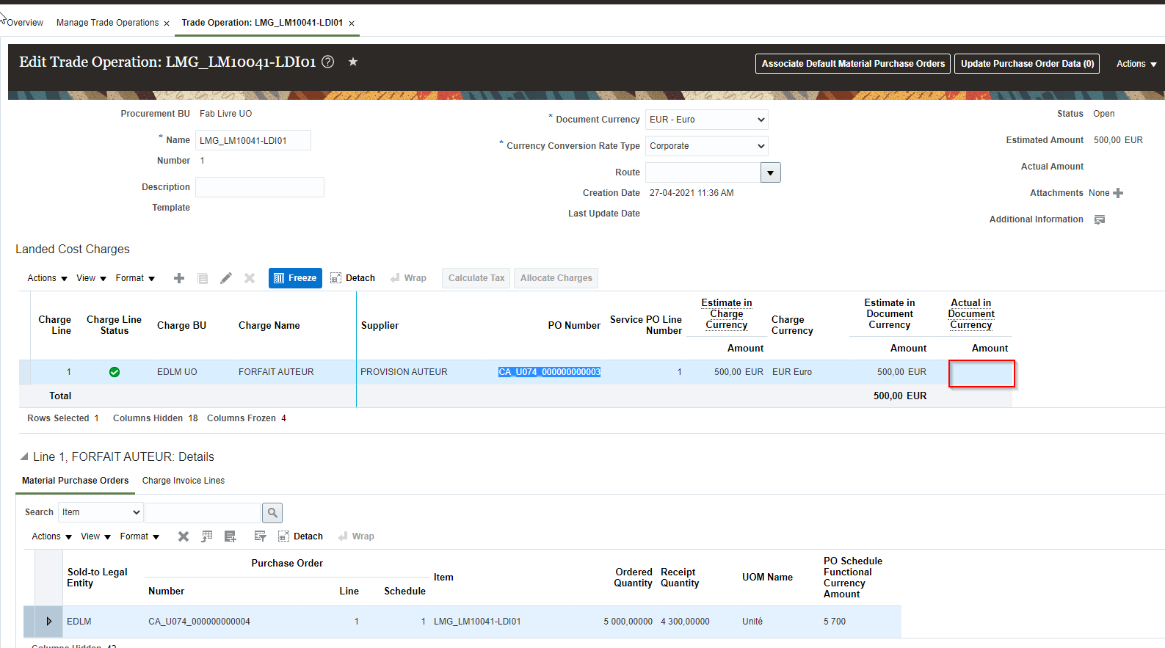
Task: Click green status checkmark on charge line 1
Action: pos(115,372)
